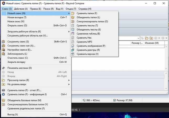Viewport: 169px width, 118px height.
Task: Open the Сеанс (S) menu
Action: tap(7, 9)
